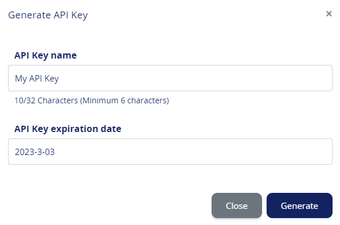The width and height of the screenshot is (340, 225).
Task: Dismiss the dialog with the X icon
Action: click(329, 14)
